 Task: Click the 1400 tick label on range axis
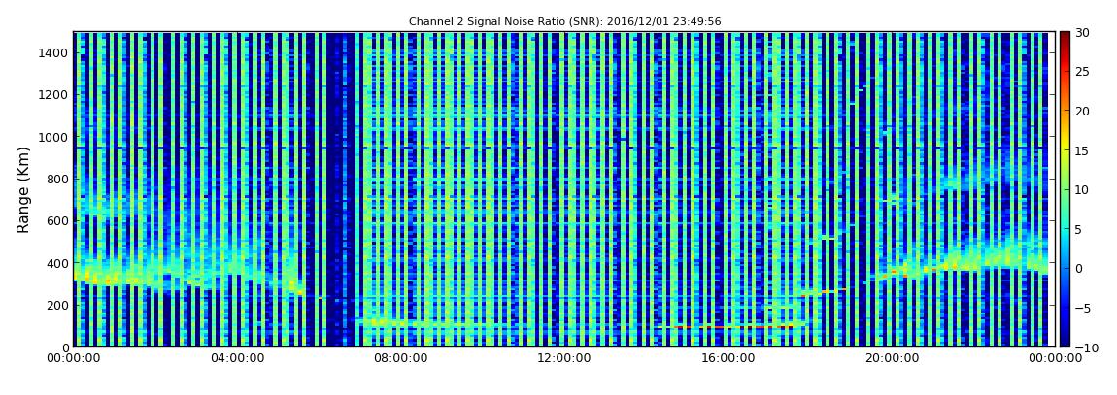[54, 52]
